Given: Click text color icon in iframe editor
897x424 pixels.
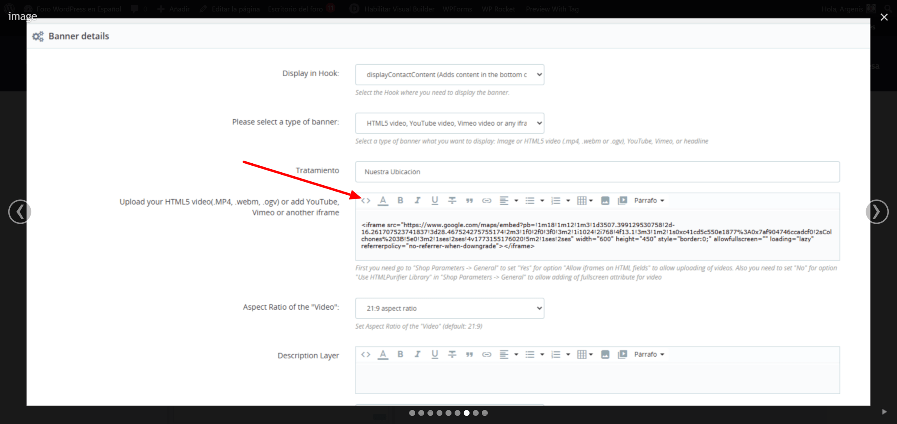Looking at the screenshot, I should click(383, 201).
